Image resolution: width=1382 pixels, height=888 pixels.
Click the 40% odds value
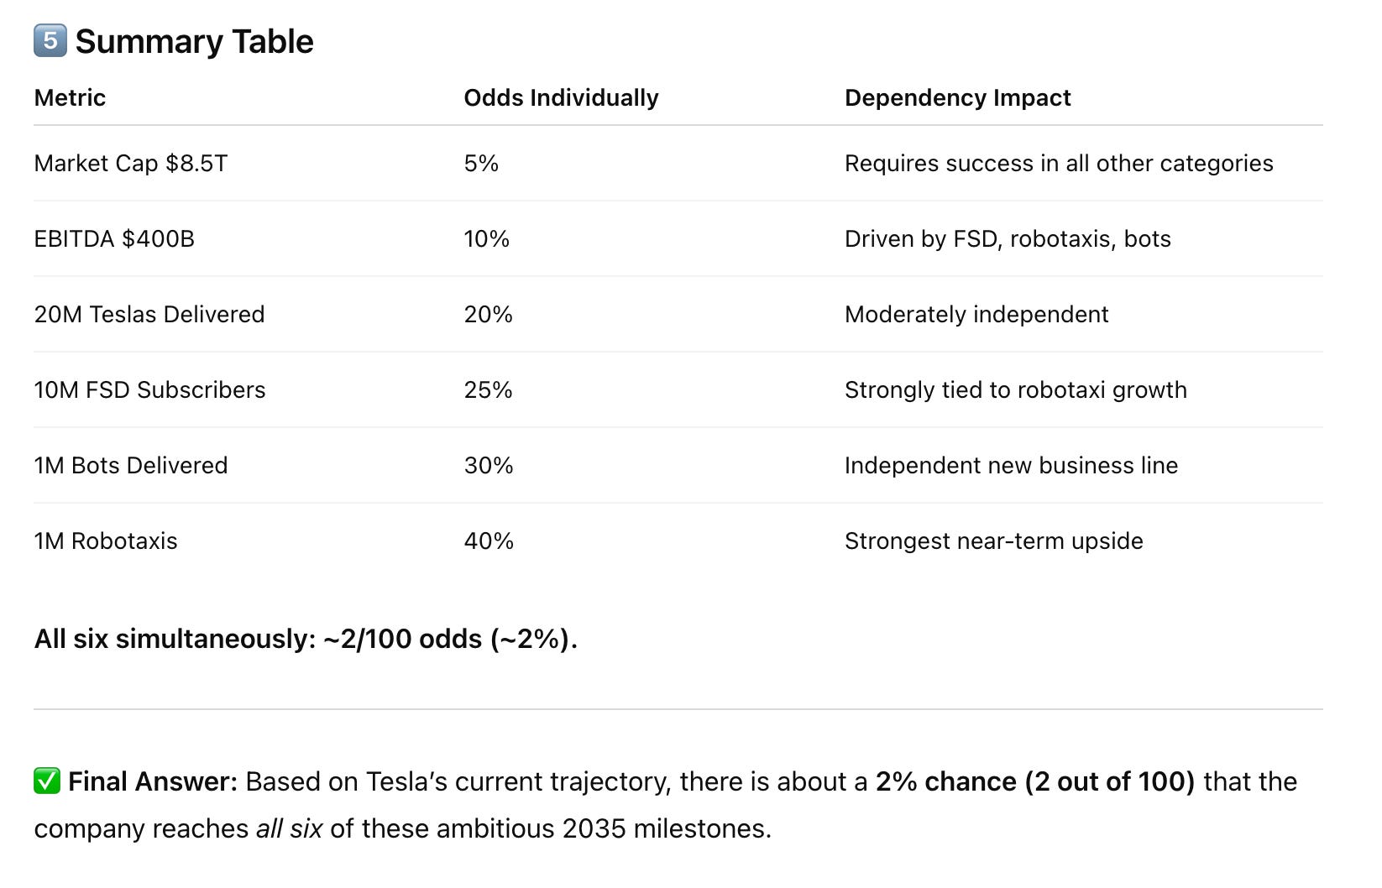pyautogui.click(x=489, y=541)
